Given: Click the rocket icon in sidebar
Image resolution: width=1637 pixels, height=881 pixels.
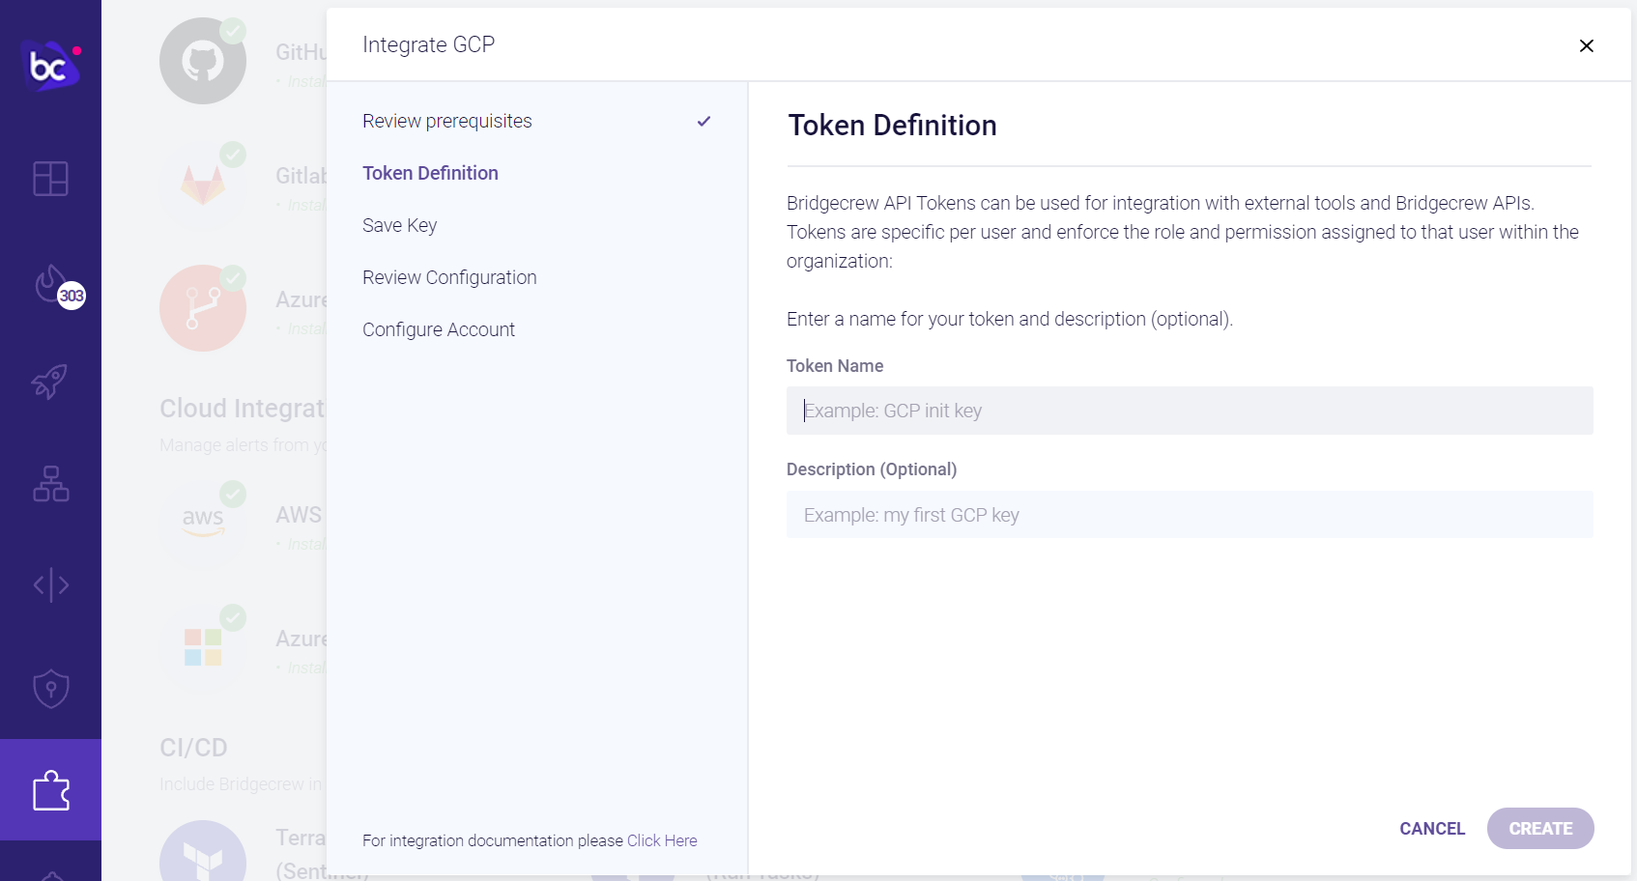Looking at the screenshot, I should point(50,382).
